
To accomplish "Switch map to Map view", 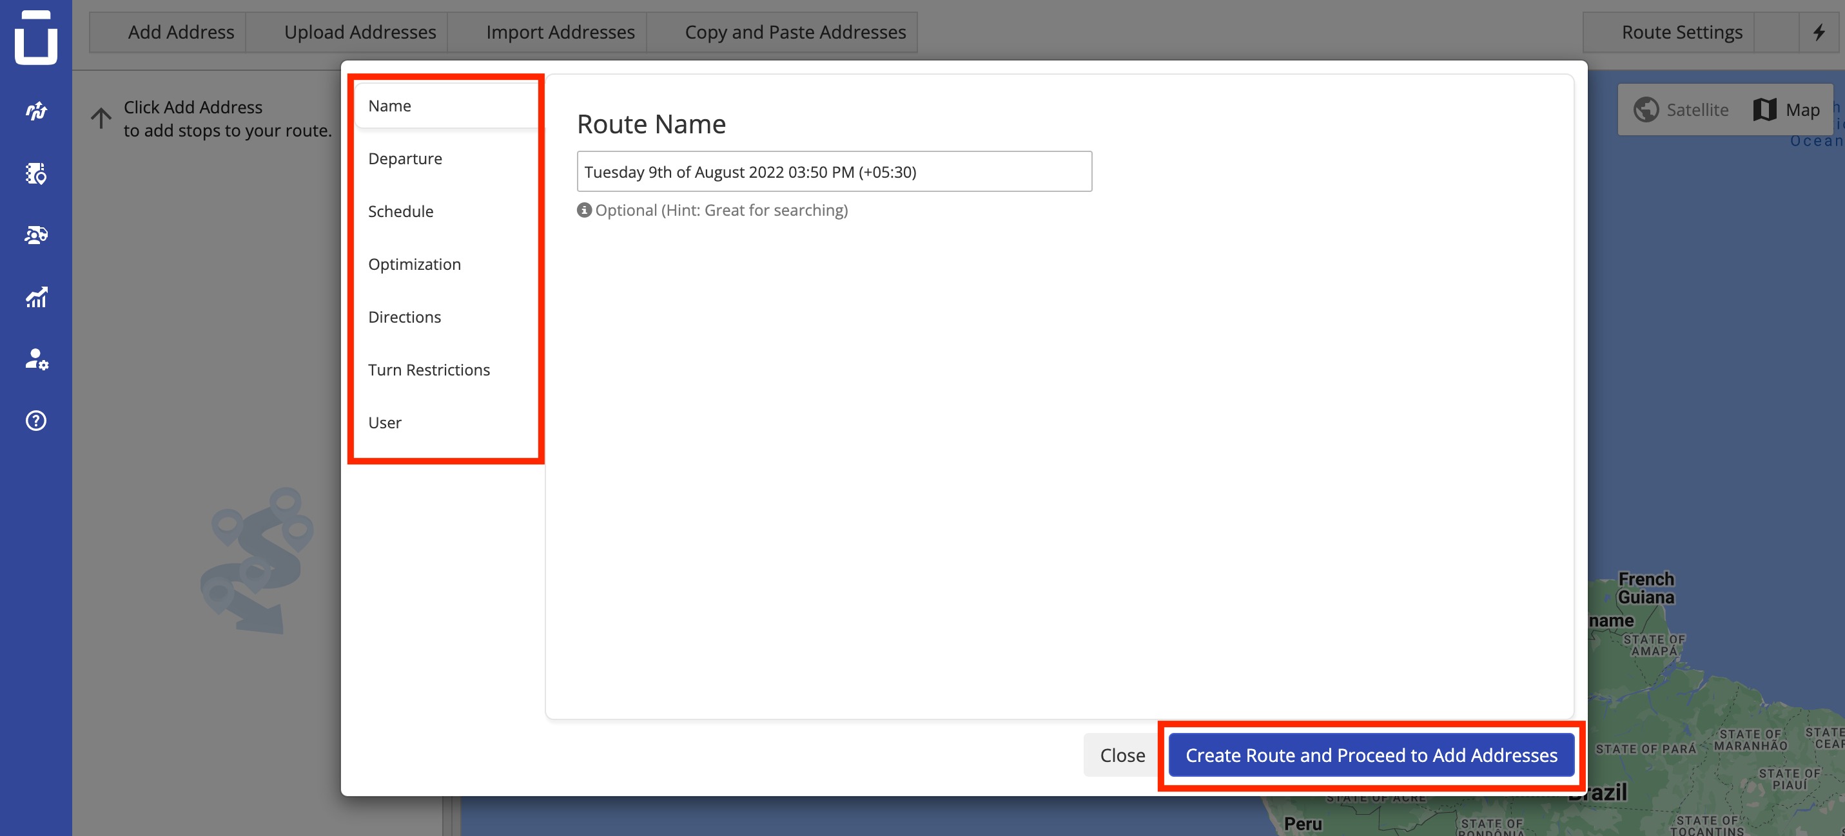I will (1787, 109).
